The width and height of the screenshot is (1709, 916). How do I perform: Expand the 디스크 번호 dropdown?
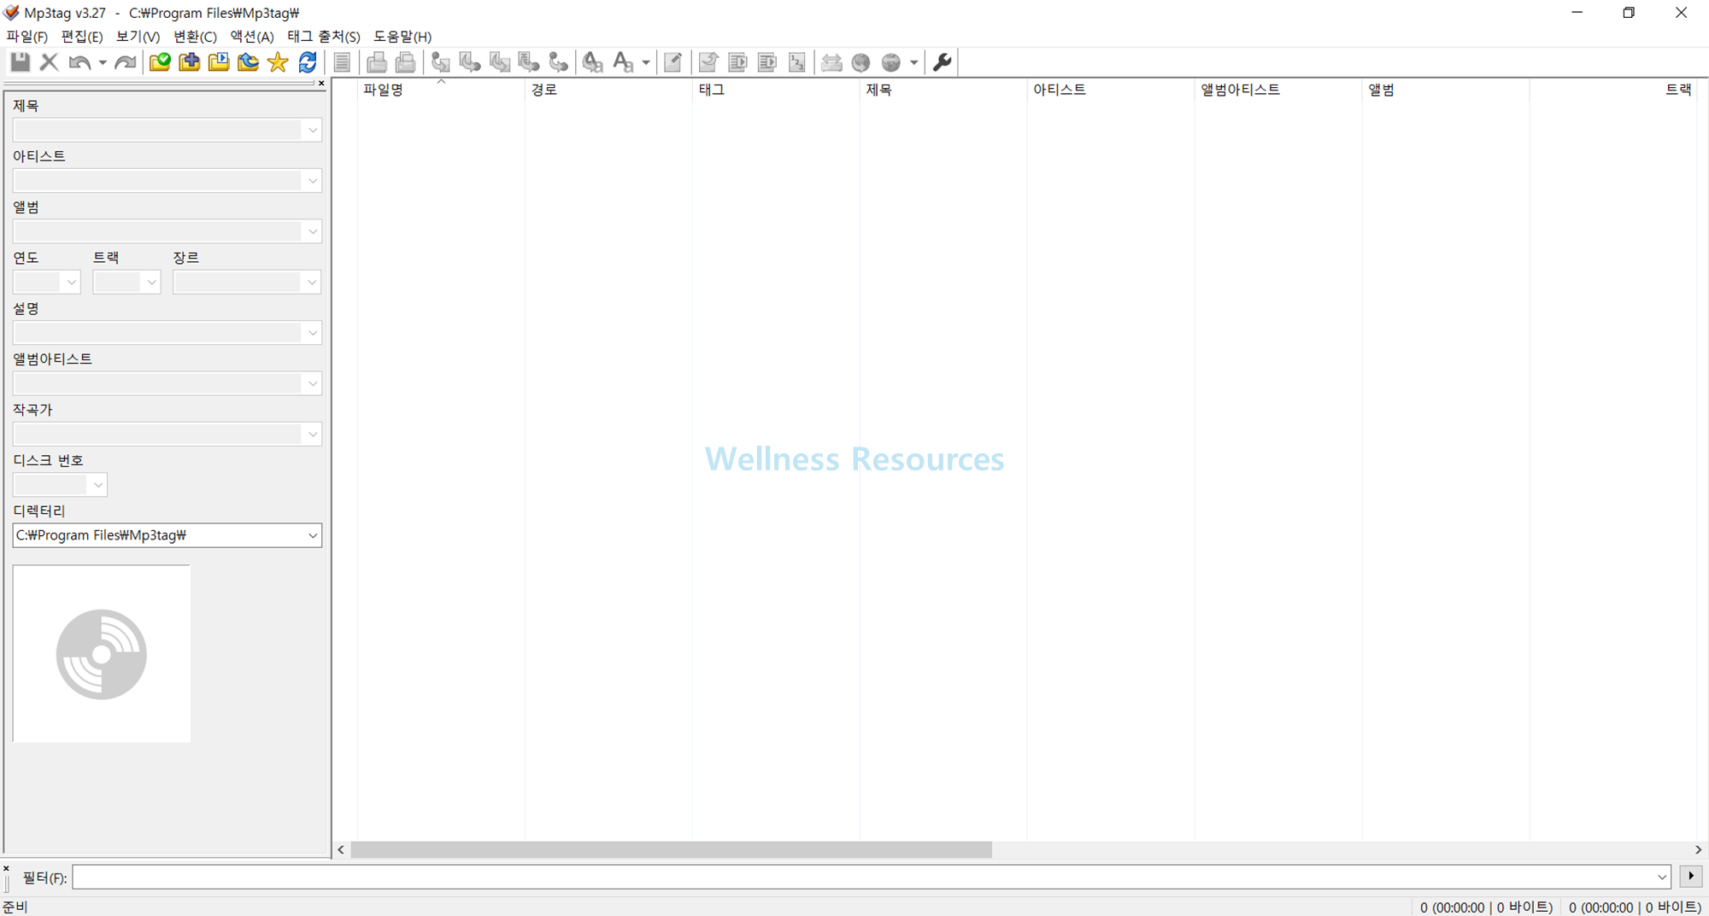tap(97, 485)
